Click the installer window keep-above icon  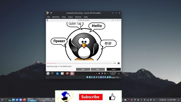(113, 20)
